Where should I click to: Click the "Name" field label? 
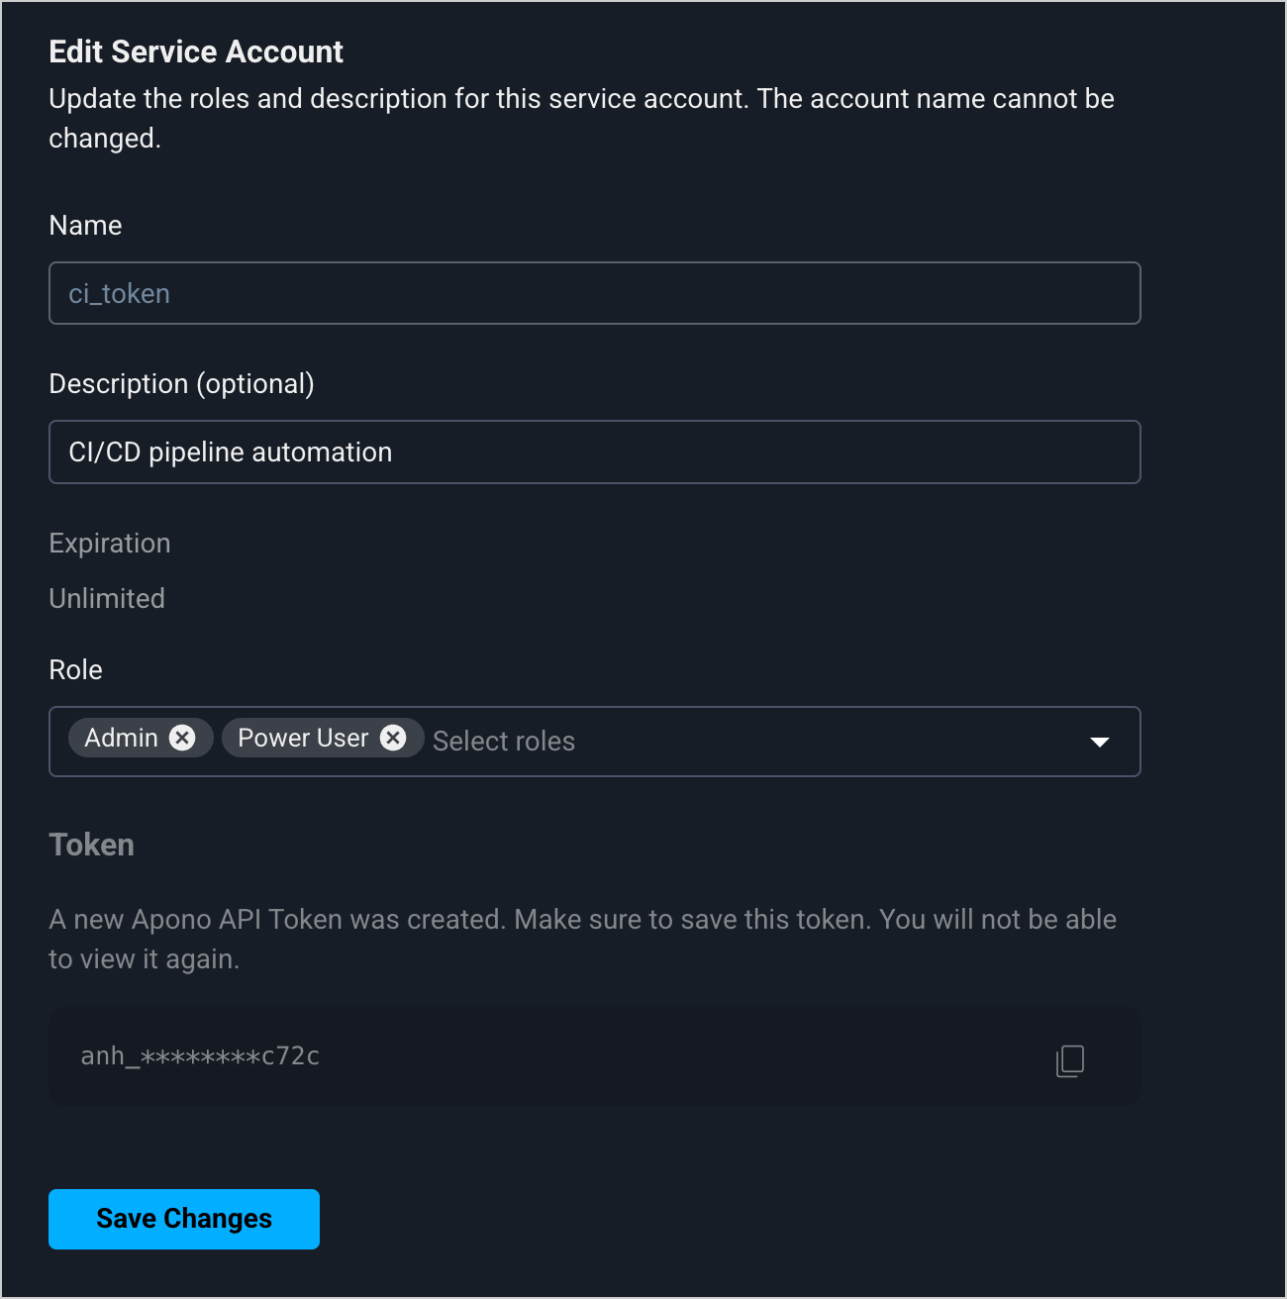click(x=85, y=226)
